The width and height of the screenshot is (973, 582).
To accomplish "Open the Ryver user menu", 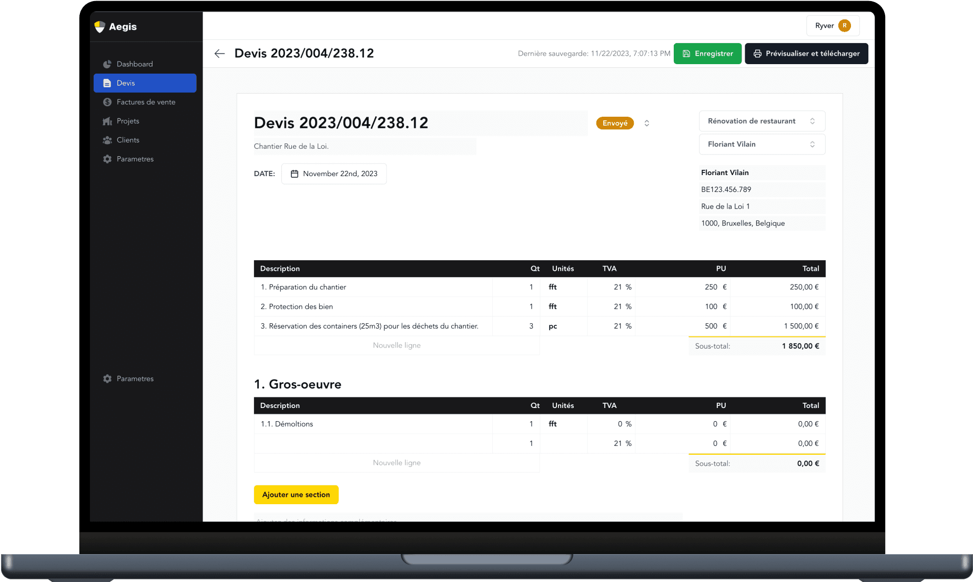I will pos(833,25).
